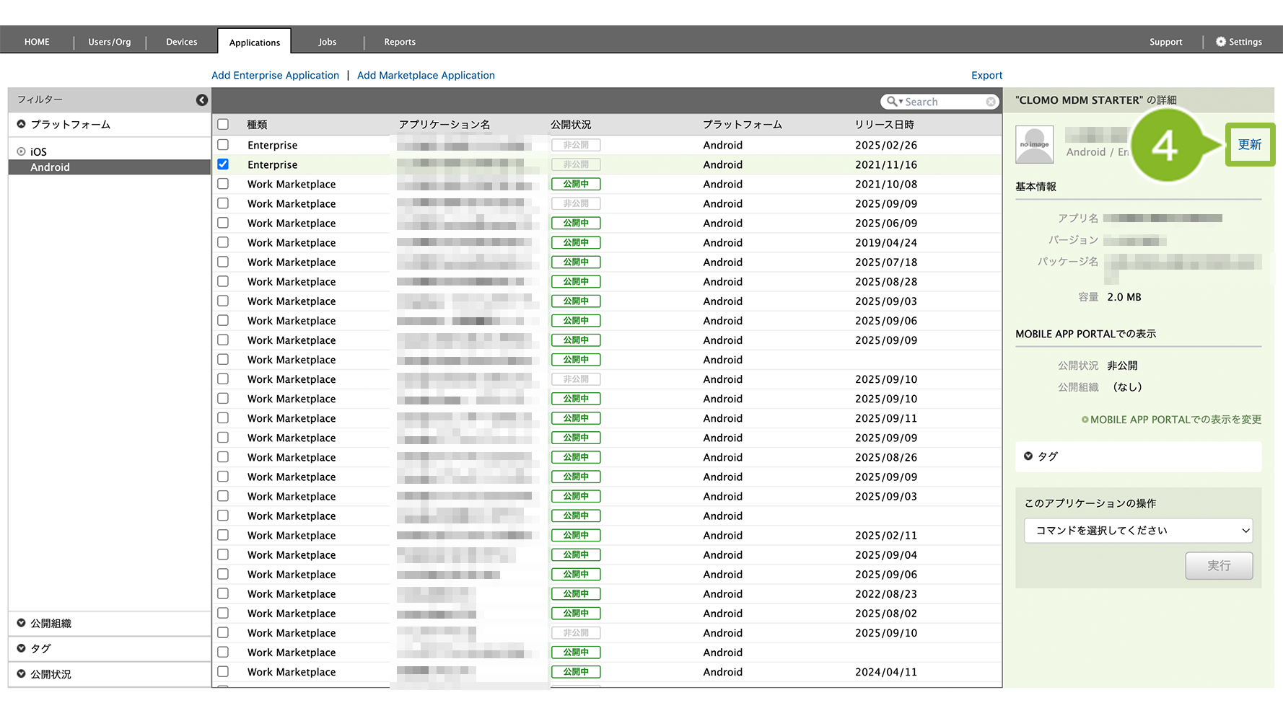Uncheck the selected Enterprise row checkbox
Image resolution: width=1283 pixels, height=721 pixels.
(x=223, y=164)
